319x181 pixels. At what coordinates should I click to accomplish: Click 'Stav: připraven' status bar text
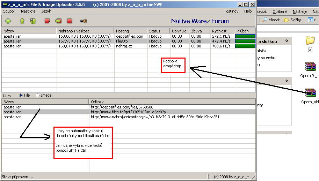[x=17, y=177]
